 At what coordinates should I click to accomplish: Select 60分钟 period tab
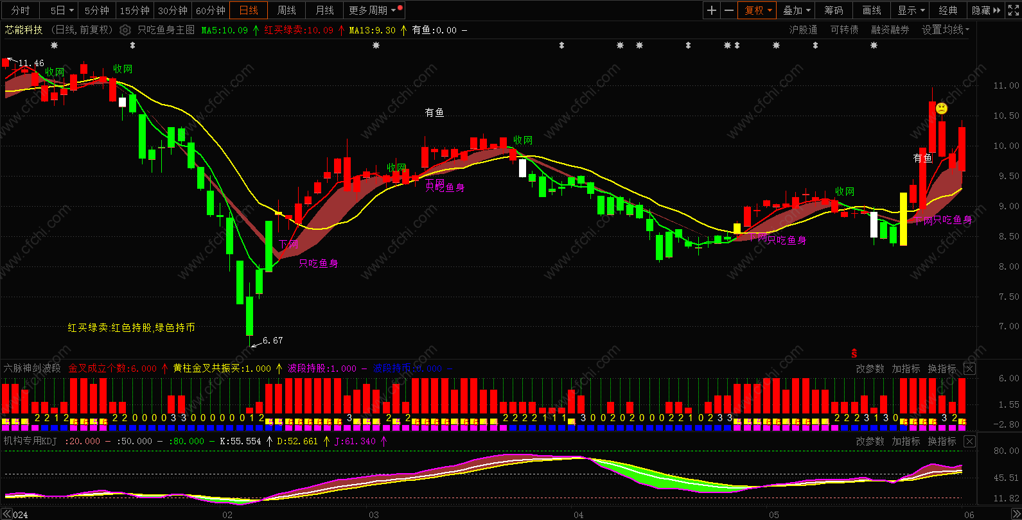click(211, 10)
